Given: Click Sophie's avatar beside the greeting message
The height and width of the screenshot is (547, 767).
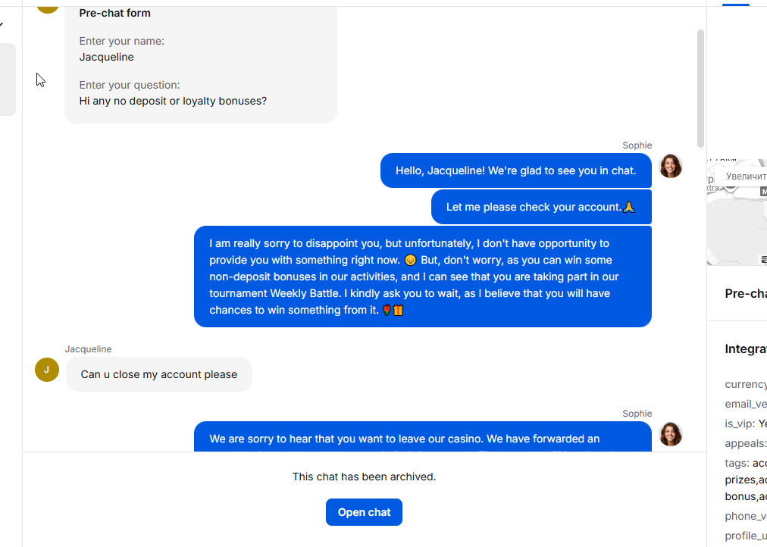Looking at the screenshot, I should point(671,166).
